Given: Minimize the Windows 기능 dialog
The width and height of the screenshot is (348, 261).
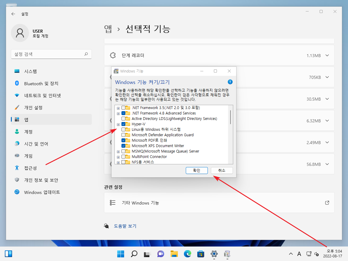Looking at the screenshot, I should pyautogui.click(x=202, y=71).
